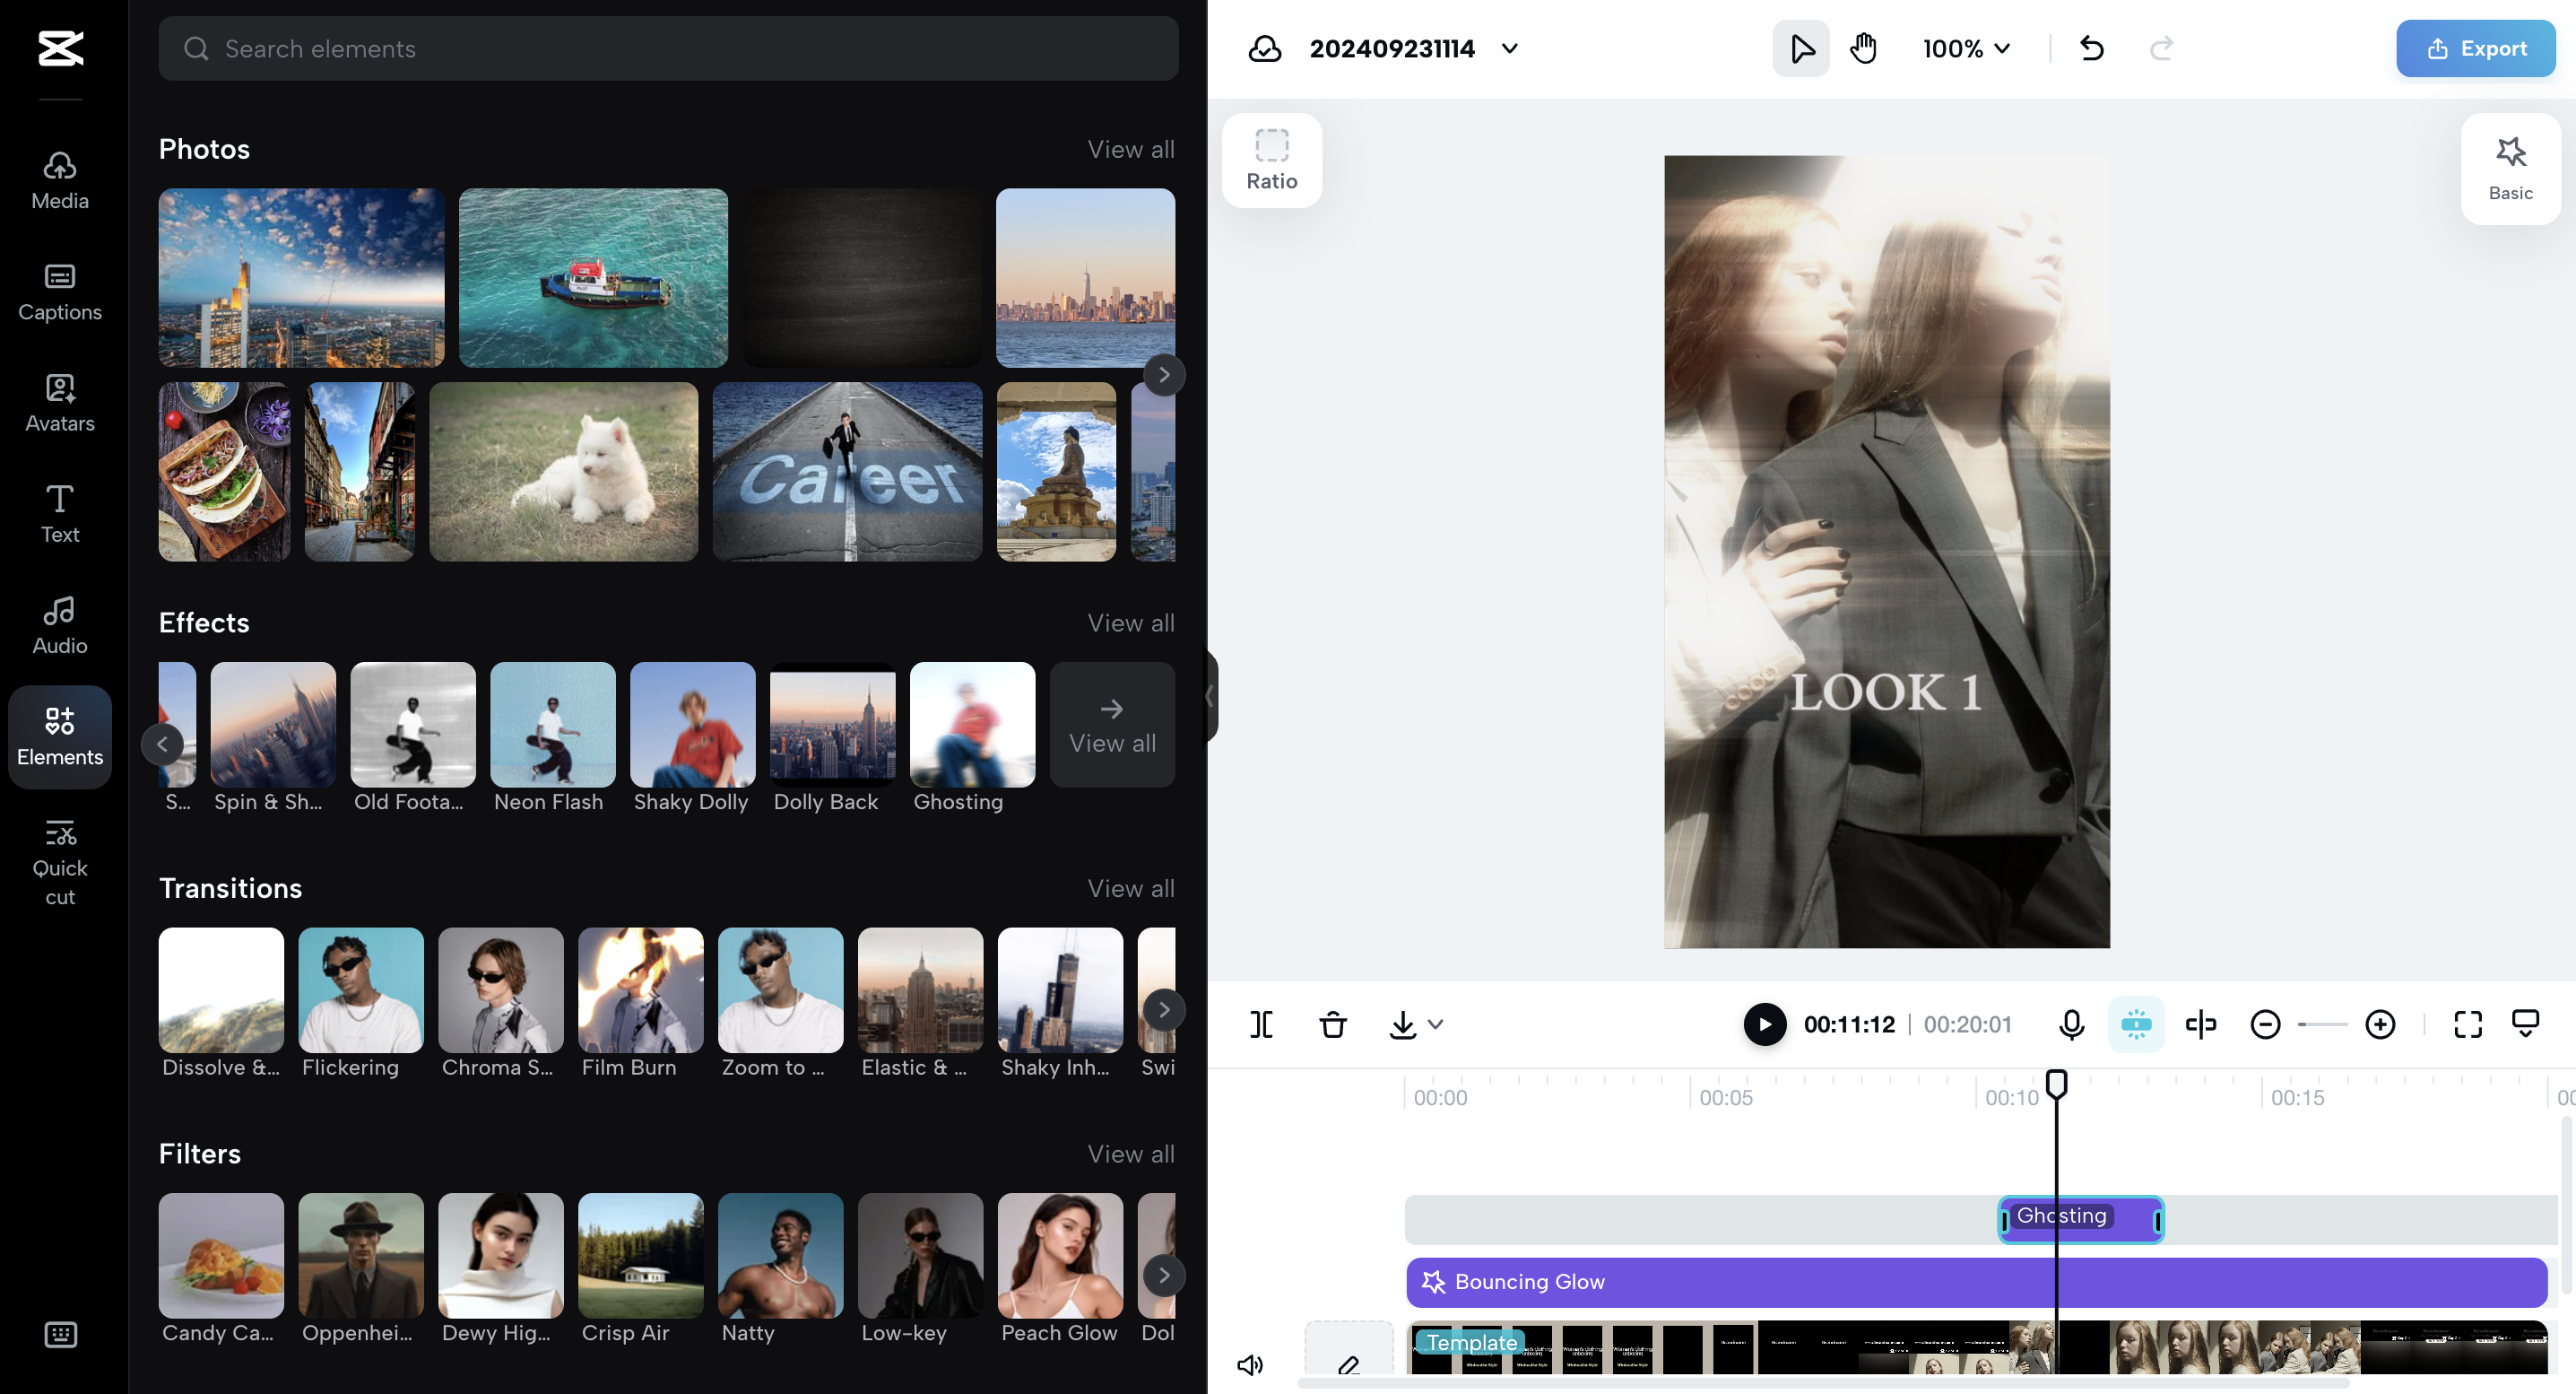
Task: Enter fullscreen preview mode
Action: click(x=2467, y=1024)
